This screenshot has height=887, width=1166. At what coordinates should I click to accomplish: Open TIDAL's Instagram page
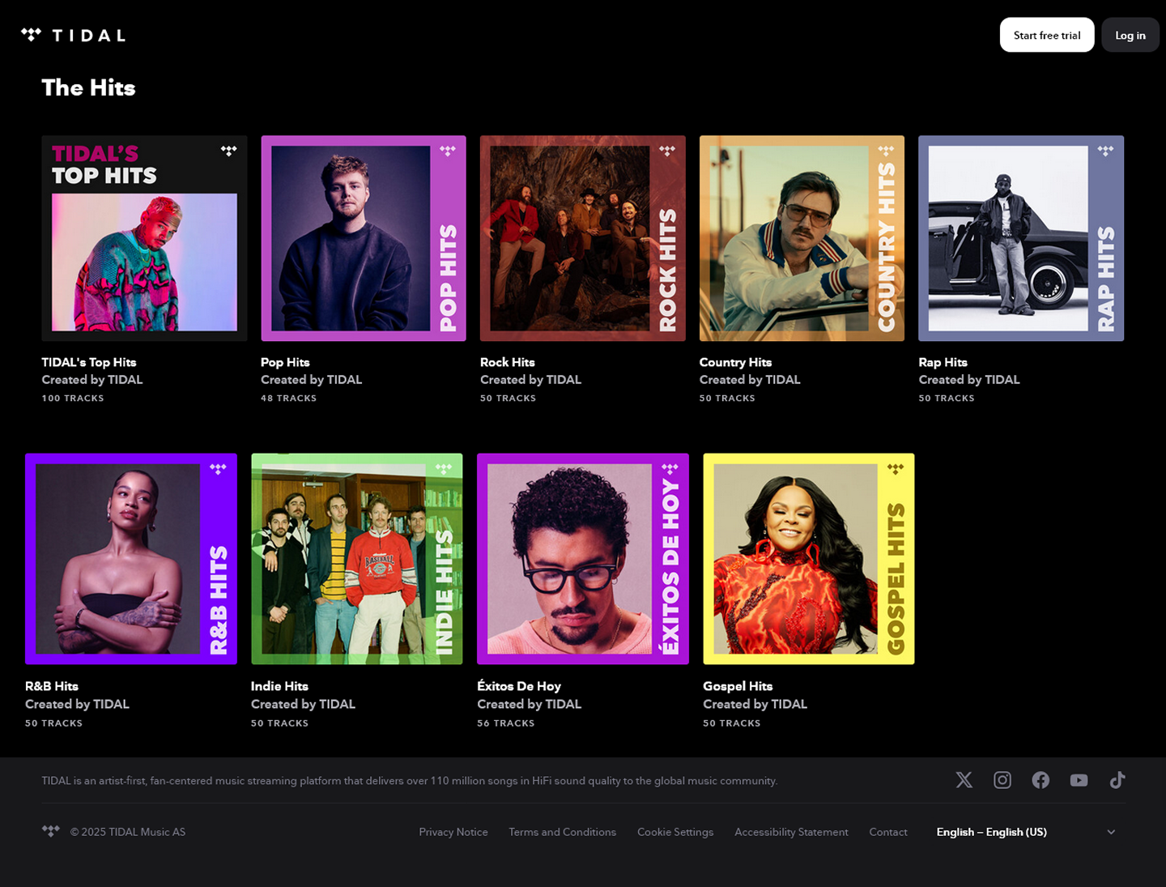click(1002, 780)
